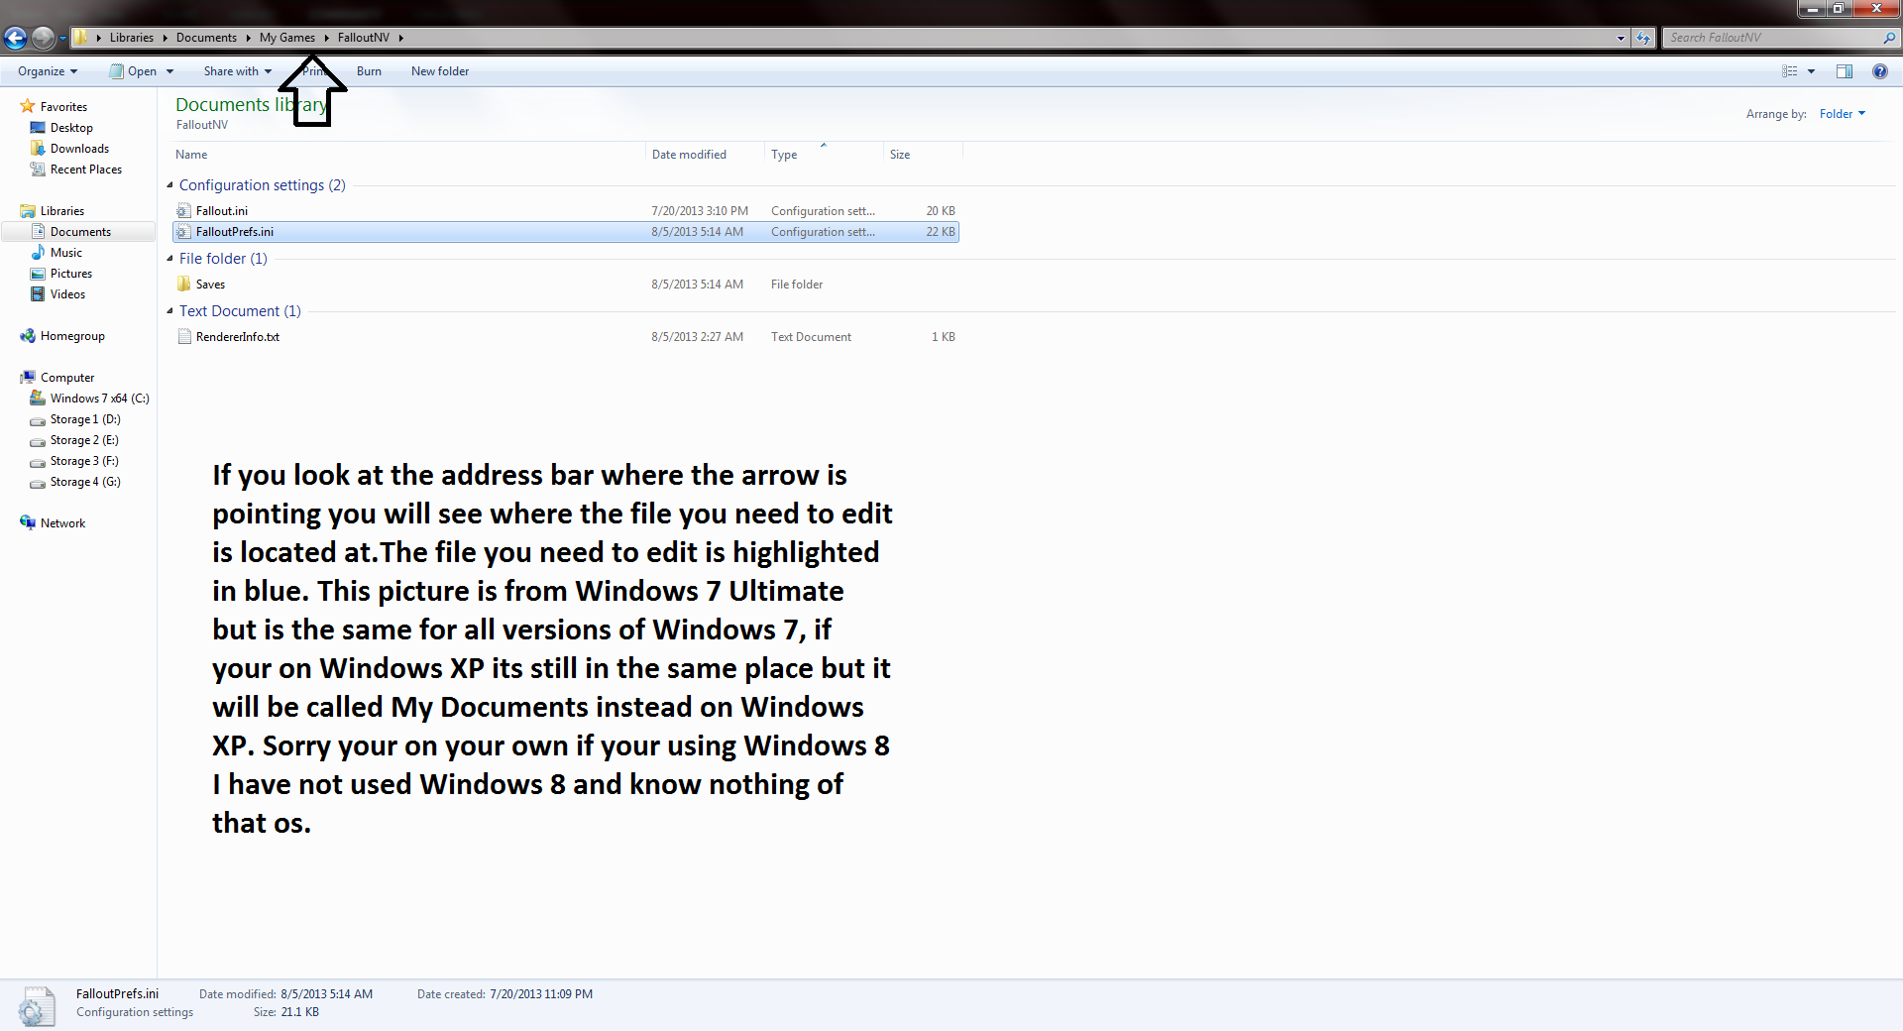Click the FalloutPrefs.ini file icon

pos(183,232)
